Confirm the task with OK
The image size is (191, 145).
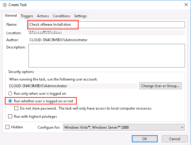click(x=145, y=139)
